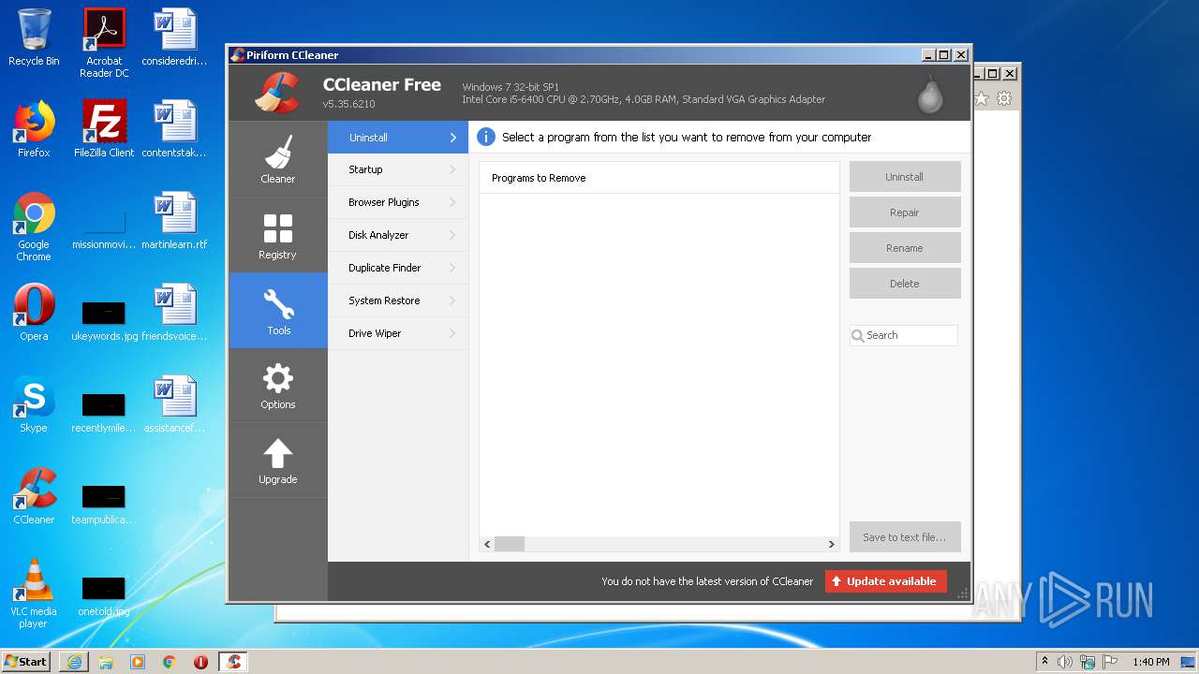Open ukeywords.jpg file icon
This screenshot has width=1199, height=674.
point(104,320)
